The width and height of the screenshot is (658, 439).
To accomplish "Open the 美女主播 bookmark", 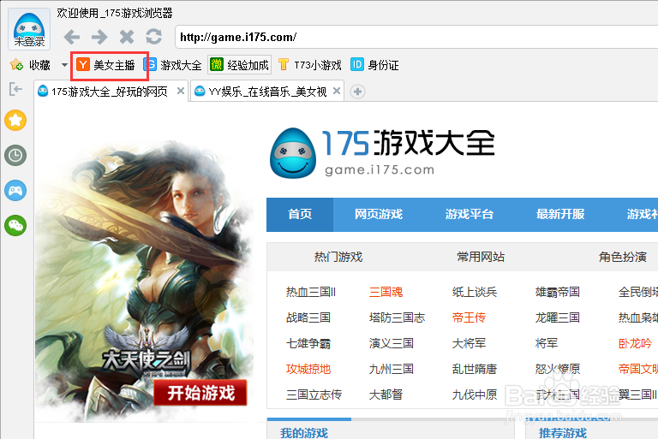I will pyautogui.click(x=105, y=65).
